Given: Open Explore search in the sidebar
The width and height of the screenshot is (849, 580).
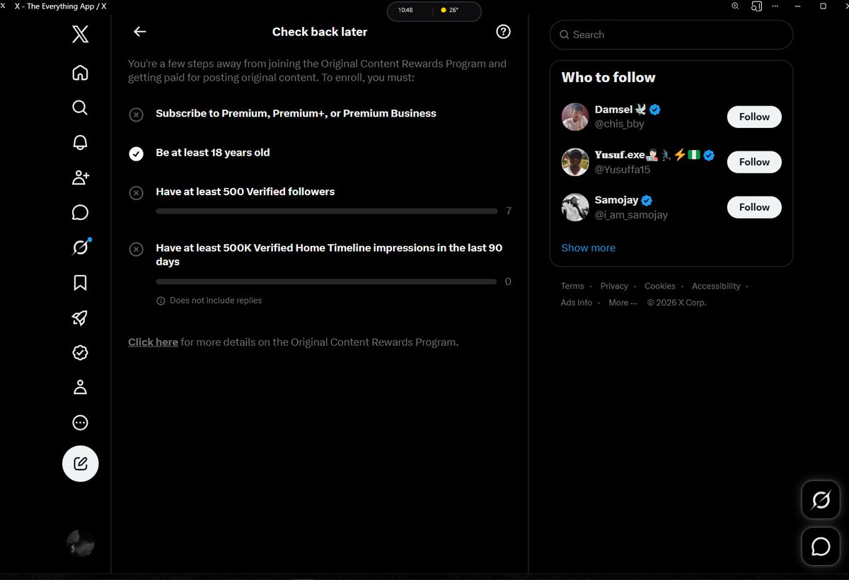Looking at the screenshot, I should (x=80, y=108).
